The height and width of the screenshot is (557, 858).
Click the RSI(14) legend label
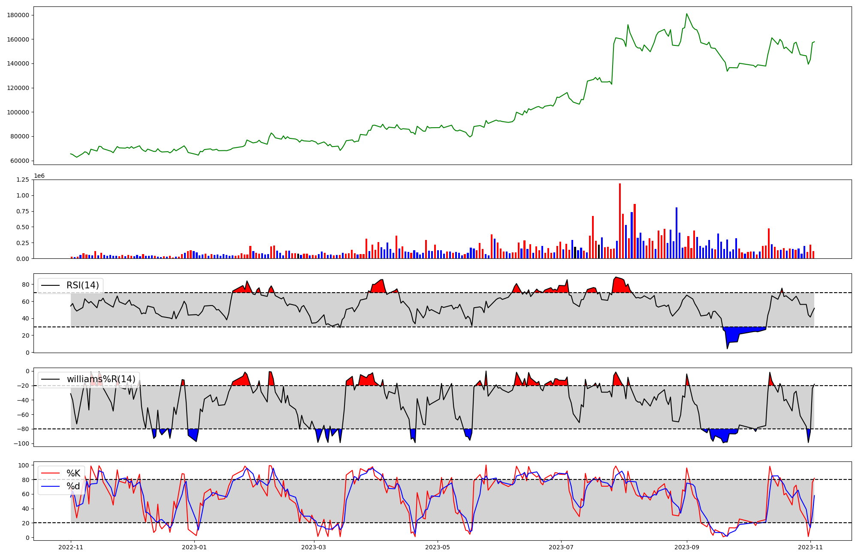click(x=82, y=285)
